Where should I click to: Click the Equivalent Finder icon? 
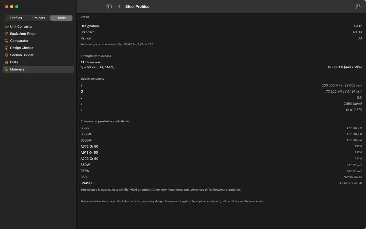tap(7, 34)
